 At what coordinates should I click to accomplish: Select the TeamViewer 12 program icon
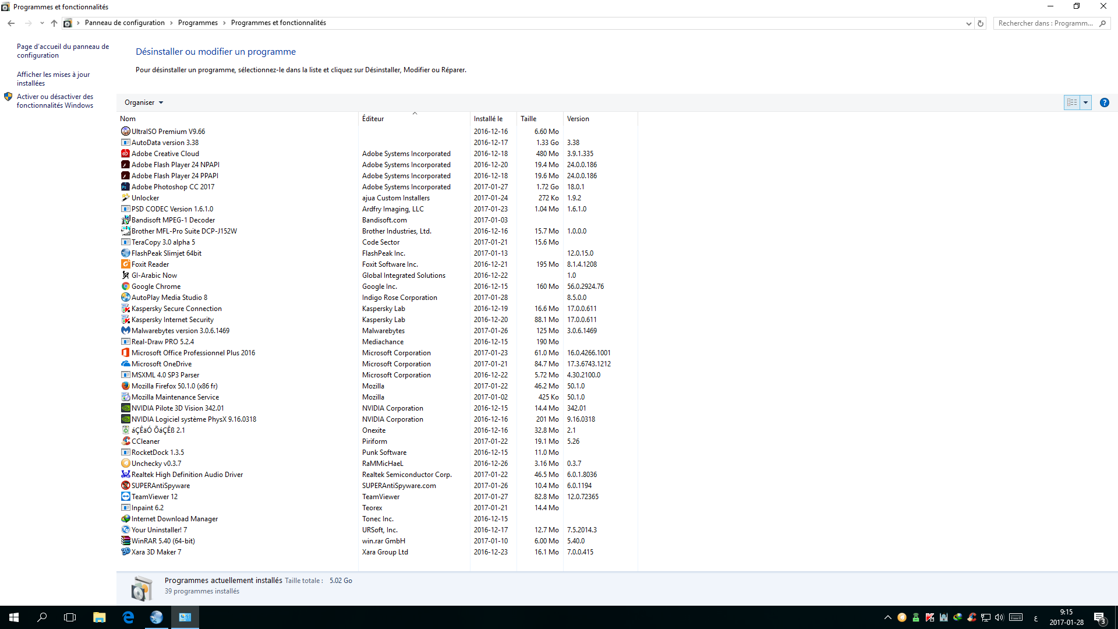[125, 497]
